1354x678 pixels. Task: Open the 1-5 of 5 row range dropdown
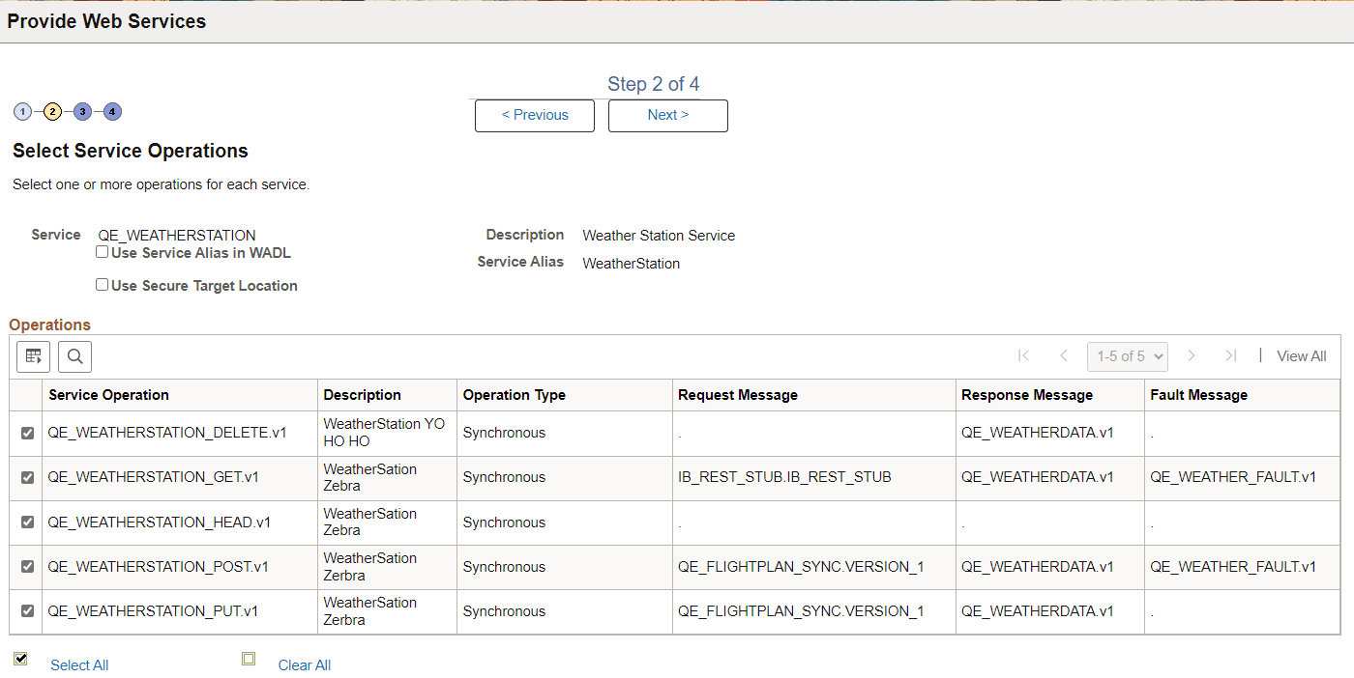(1127, 355)
